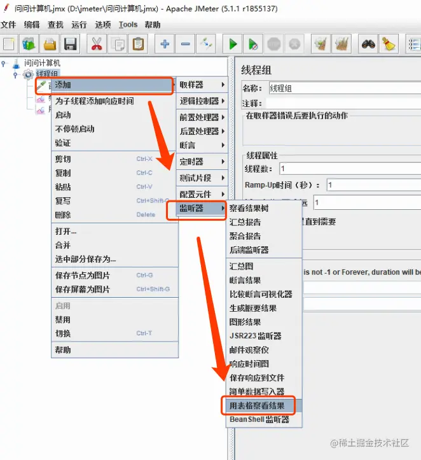Choose 后端监听器 from submenu

click(x=264, y=250)
